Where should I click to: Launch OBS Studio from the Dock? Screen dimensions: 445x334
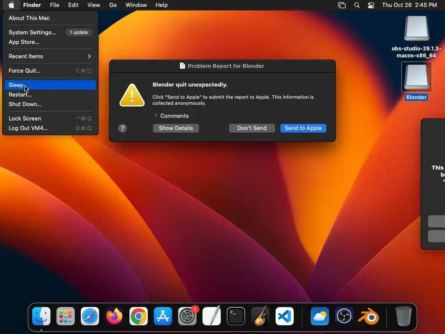coord(344,316)
